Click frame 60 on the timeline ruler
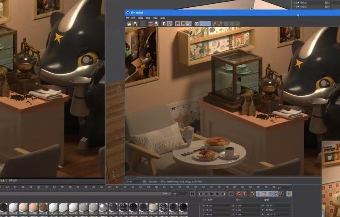The height and width of the screenshot is (217, 340). click(x=156, y=187)
